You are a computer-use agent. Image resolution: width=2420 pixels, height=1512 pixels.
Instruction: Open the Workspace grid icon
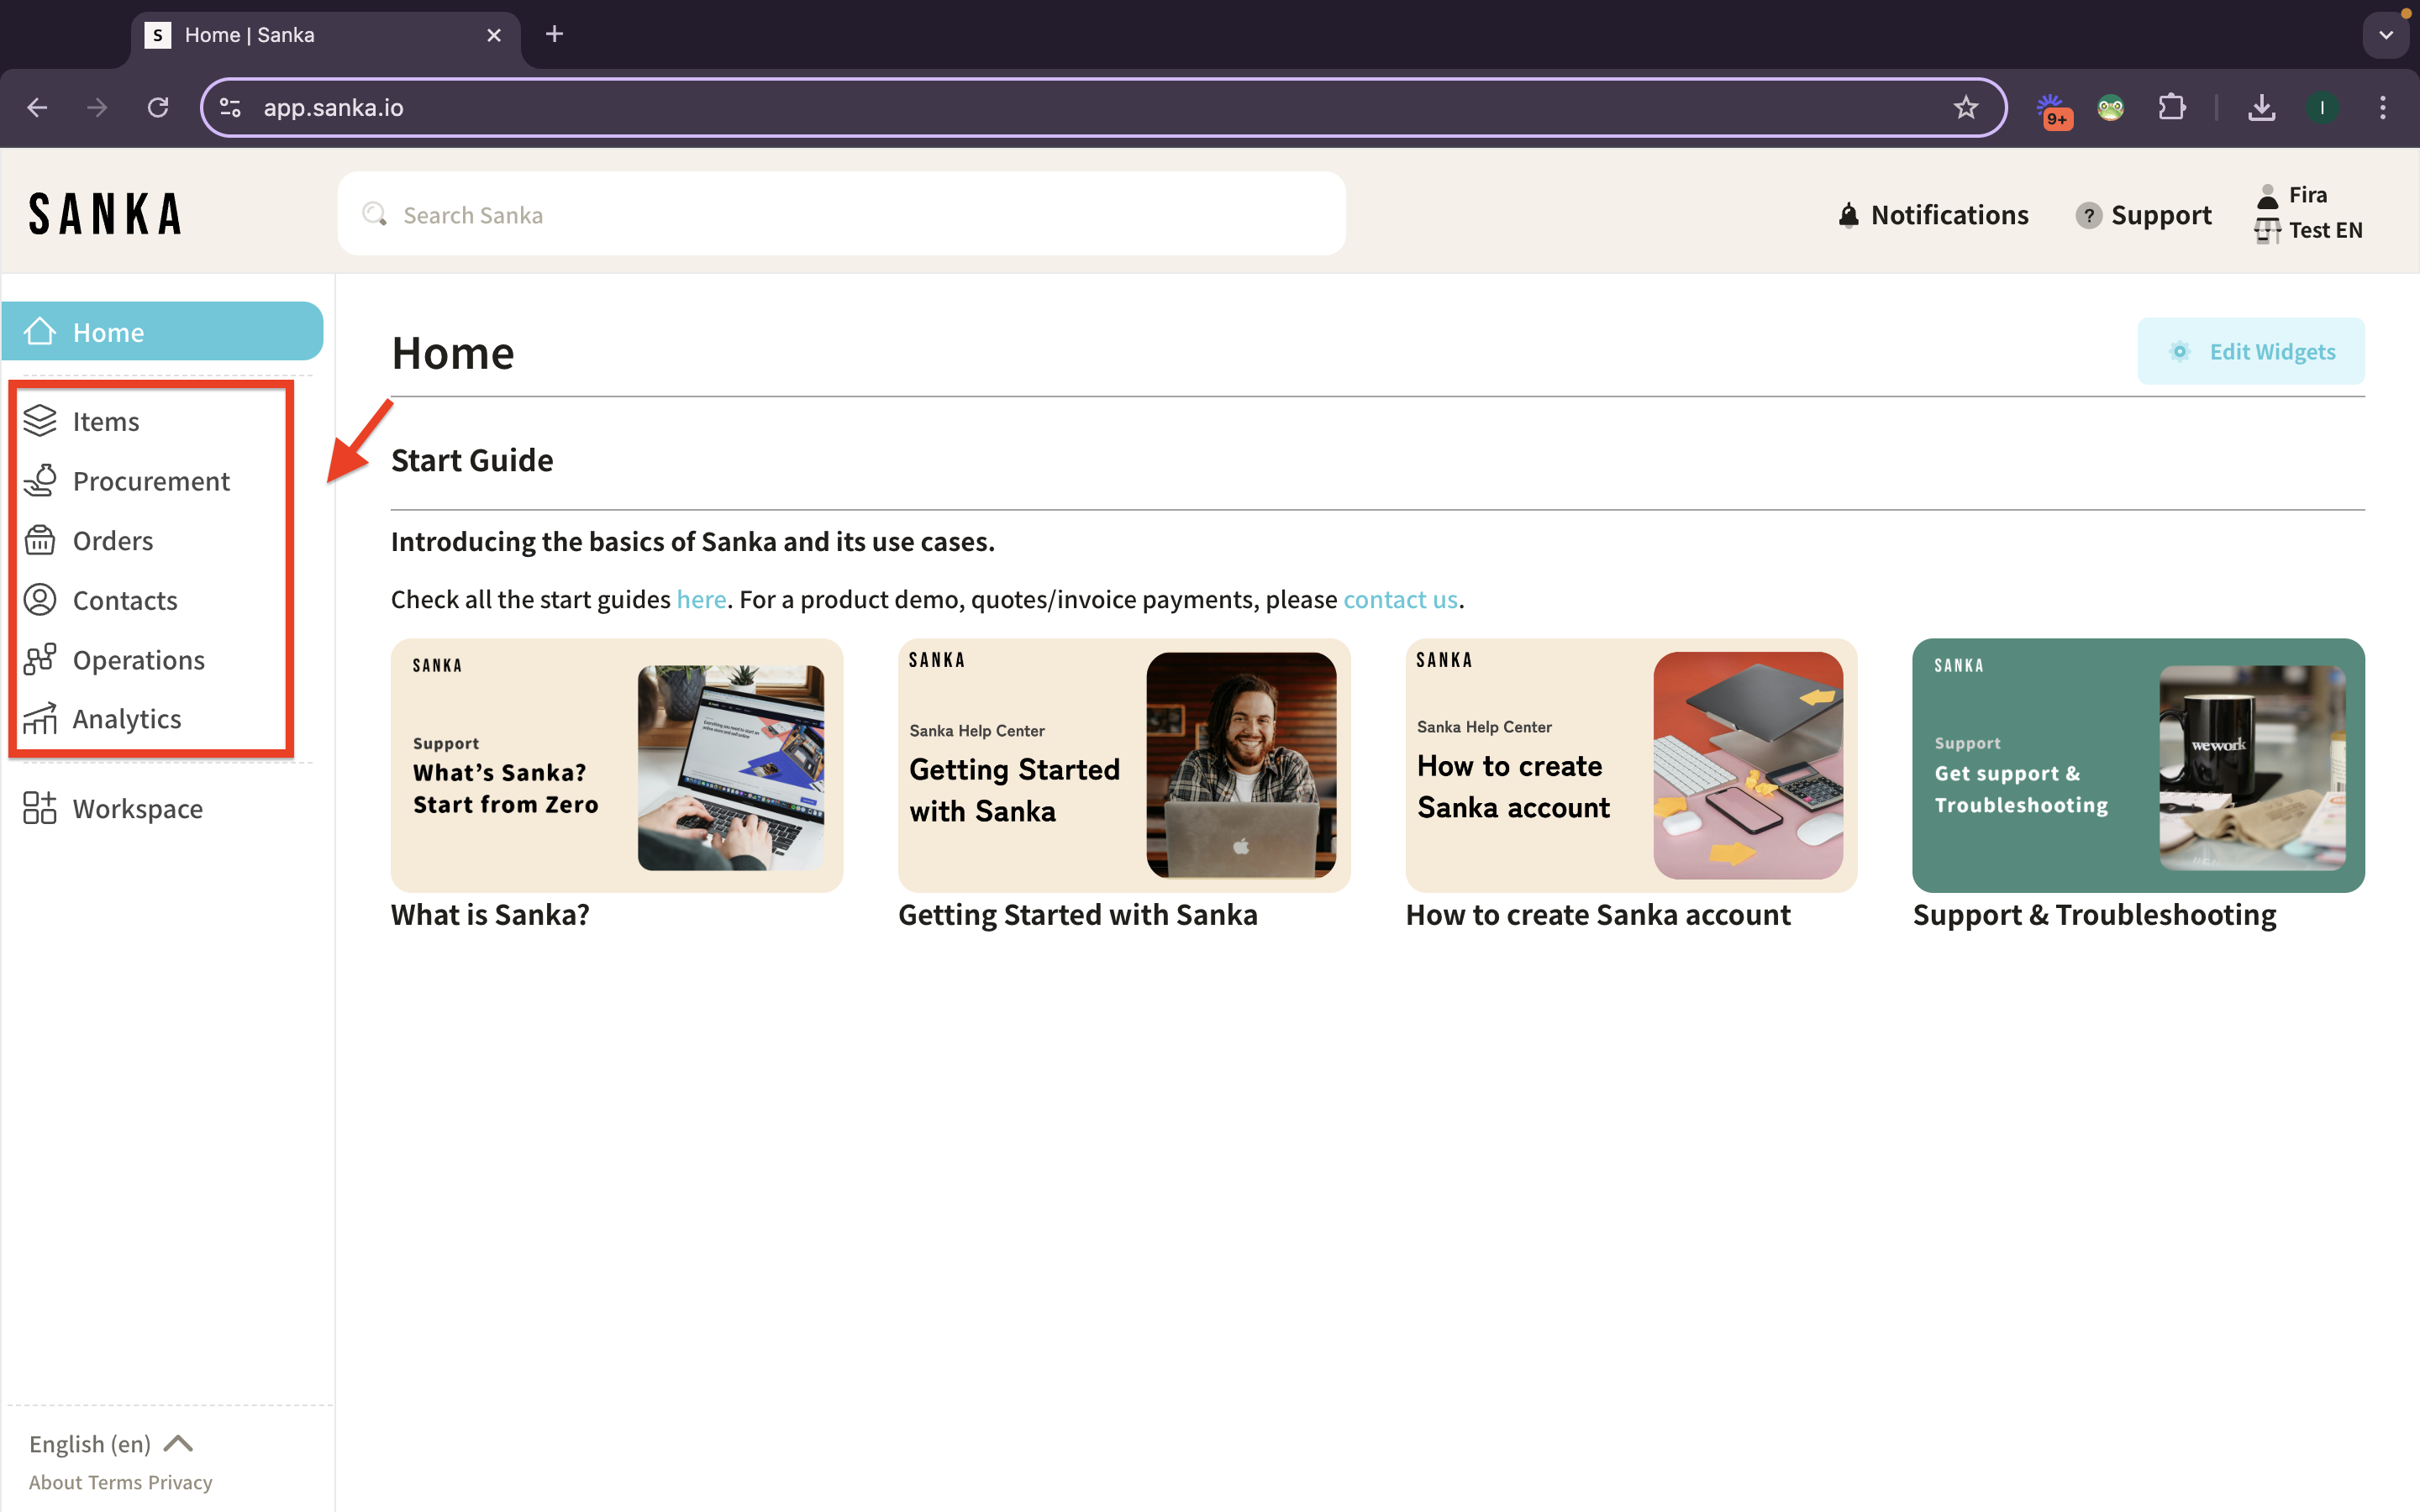point(40,808)
